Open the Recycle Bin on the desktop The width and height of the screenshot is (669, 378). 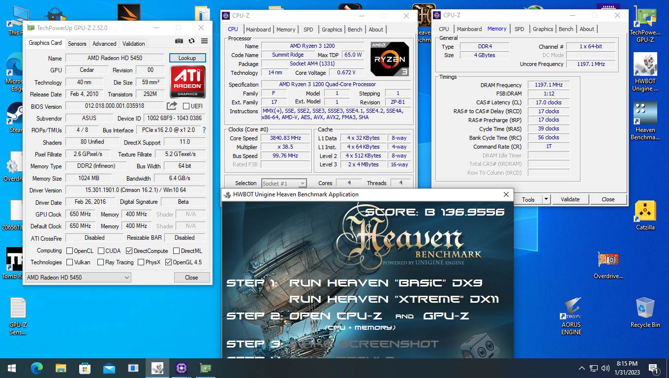(x=645, y=313)
